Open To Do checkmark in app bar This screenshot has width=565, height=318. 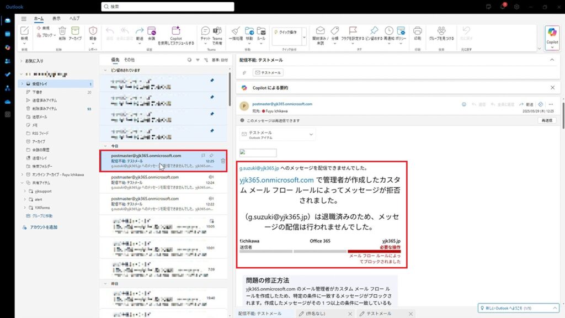click(x=8, y=75)
